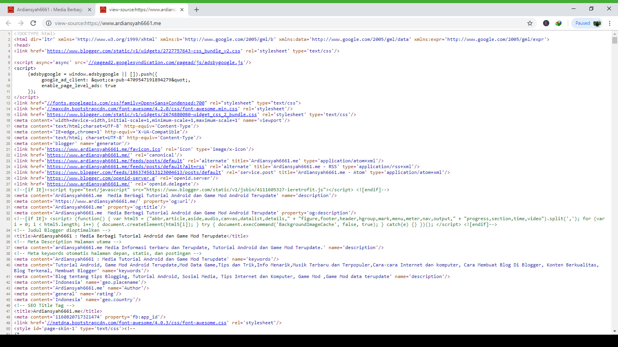Open the adsbygoogle.js script link
Viewport: 618px width, 347px height.
pyautogui.click(x=166, y=62)
